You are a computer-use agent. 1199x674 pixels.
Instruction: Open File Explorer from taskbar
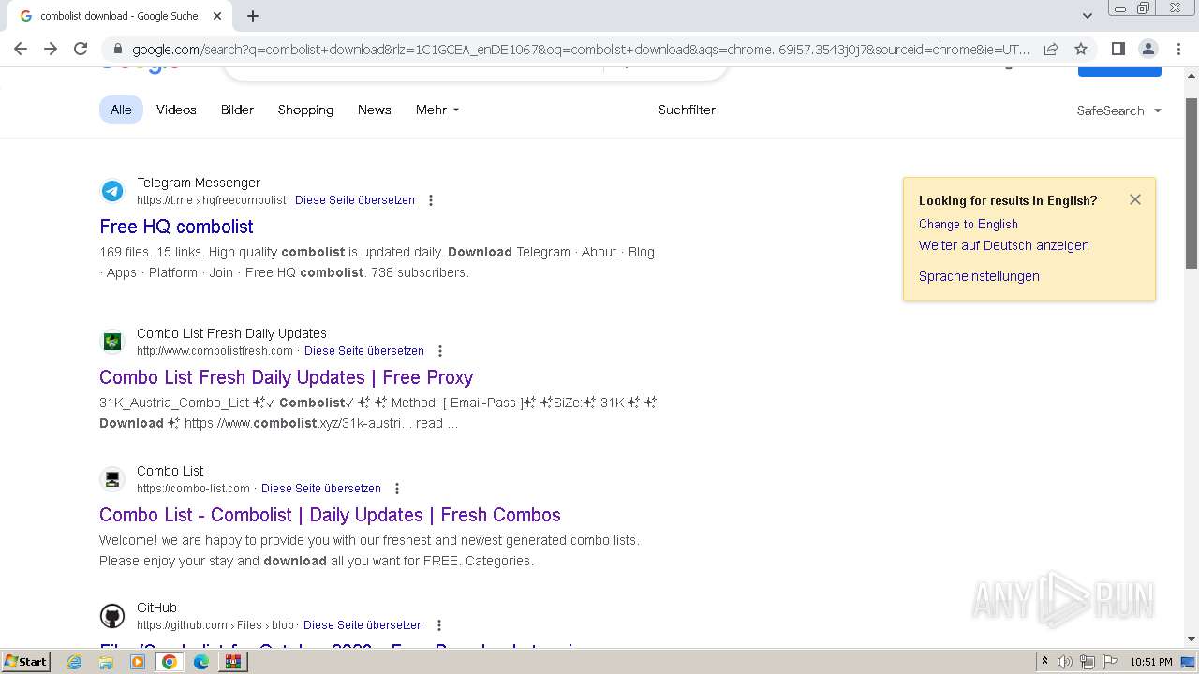[x=106, y=662]
